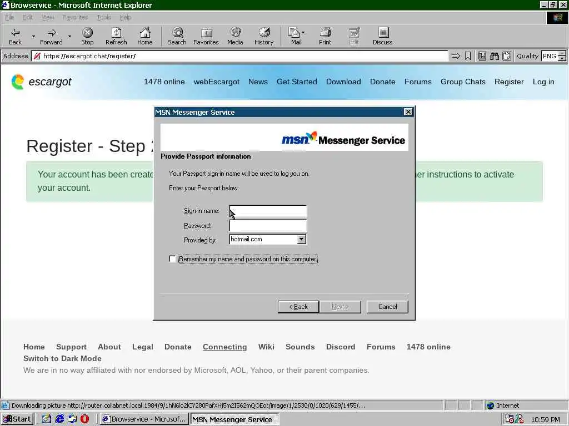Click the clipboard icon next to Quality
This screenshot has width=569, height=426.
(x=507, y=56)
